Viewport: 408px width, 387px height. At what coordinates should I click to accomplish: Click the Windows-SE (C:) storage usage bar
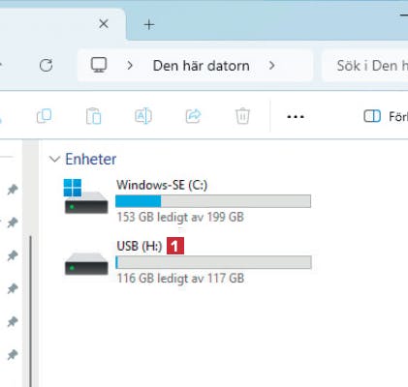213,201
